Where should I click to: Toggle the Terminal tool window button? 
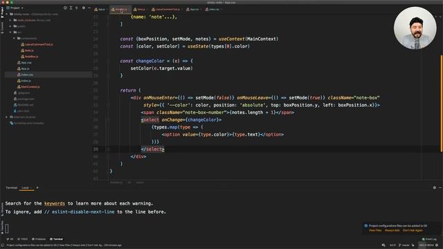[56, 239]
